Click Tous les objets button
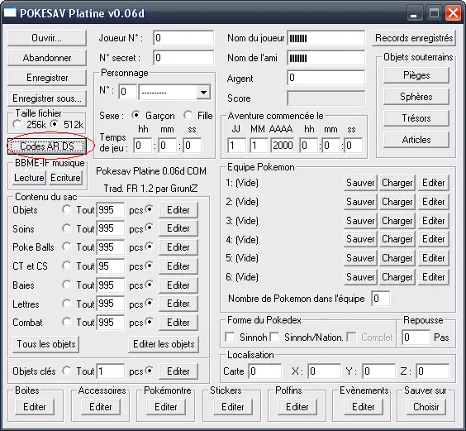466x431 pixels. coord(46,344)
